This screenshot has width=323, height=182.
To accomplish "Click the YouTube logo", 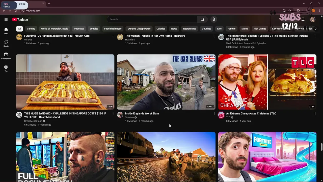I will coord(20,19).
